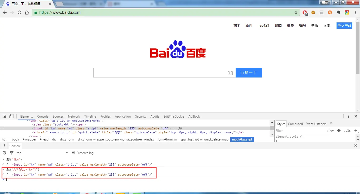The image size is (360, 194).
Task: Open the Security tab
Action: (141, 117)
